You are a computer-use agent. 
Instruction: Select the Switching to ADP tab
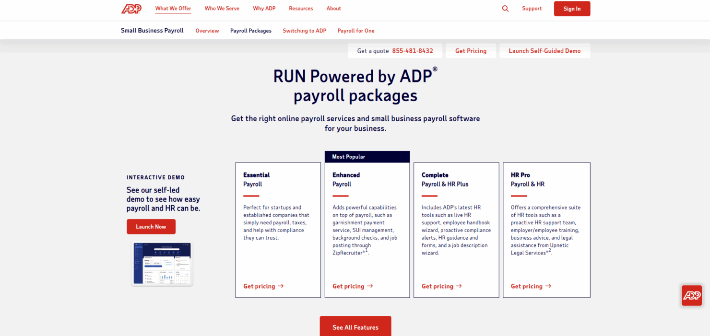click(305, 31)
